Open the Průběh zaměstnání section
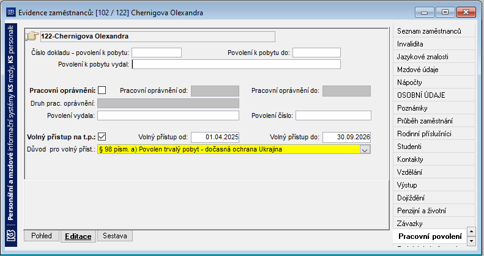 pos(434,121)
